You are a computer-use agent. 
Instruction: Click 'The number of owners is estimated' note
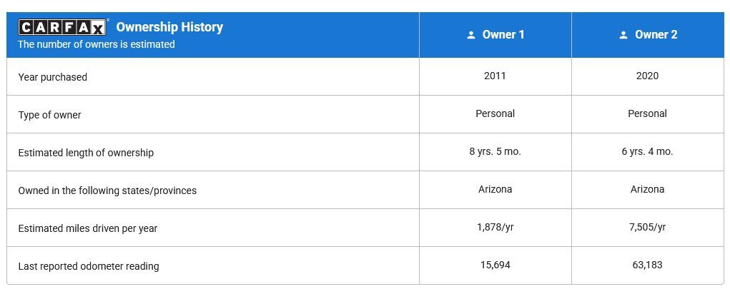point(97,44)
